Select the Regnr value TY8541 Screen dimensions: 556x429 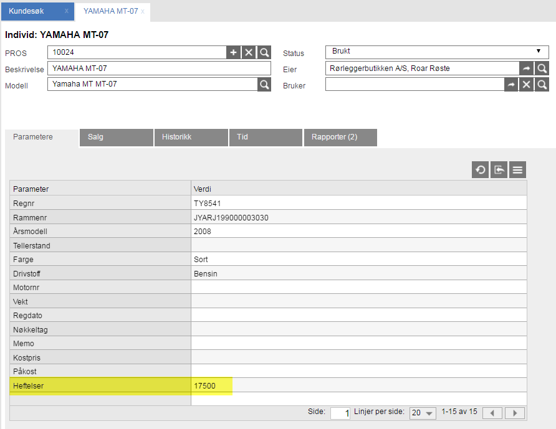click(207, 204)
